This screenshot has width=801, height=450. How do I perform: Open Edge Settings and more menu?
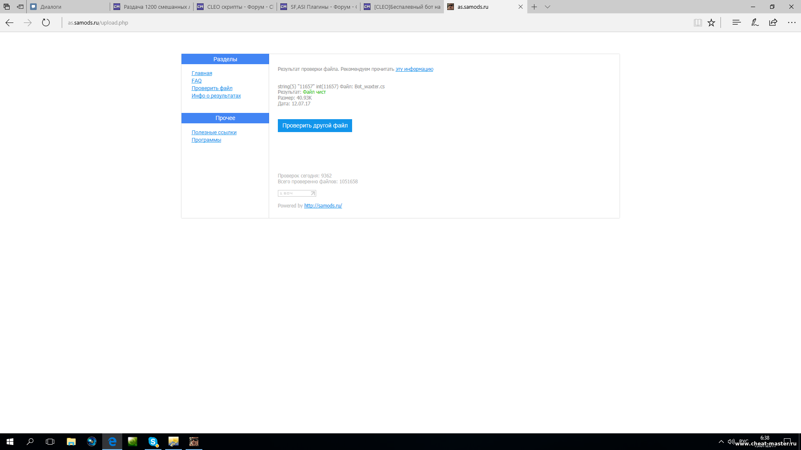click(x=791, y=23)
